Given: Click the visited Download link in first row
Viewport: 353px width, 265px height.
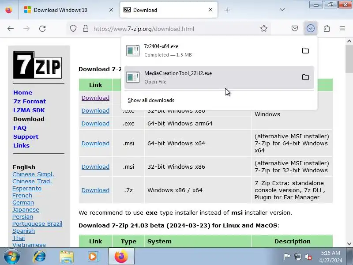Looking at the screenshot, I should [95, 98].
